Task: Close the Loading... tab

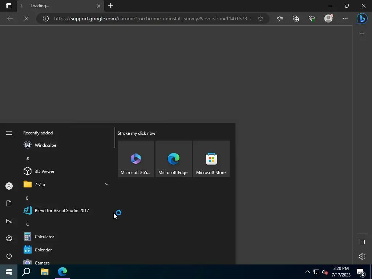Action: click(98, 6)
